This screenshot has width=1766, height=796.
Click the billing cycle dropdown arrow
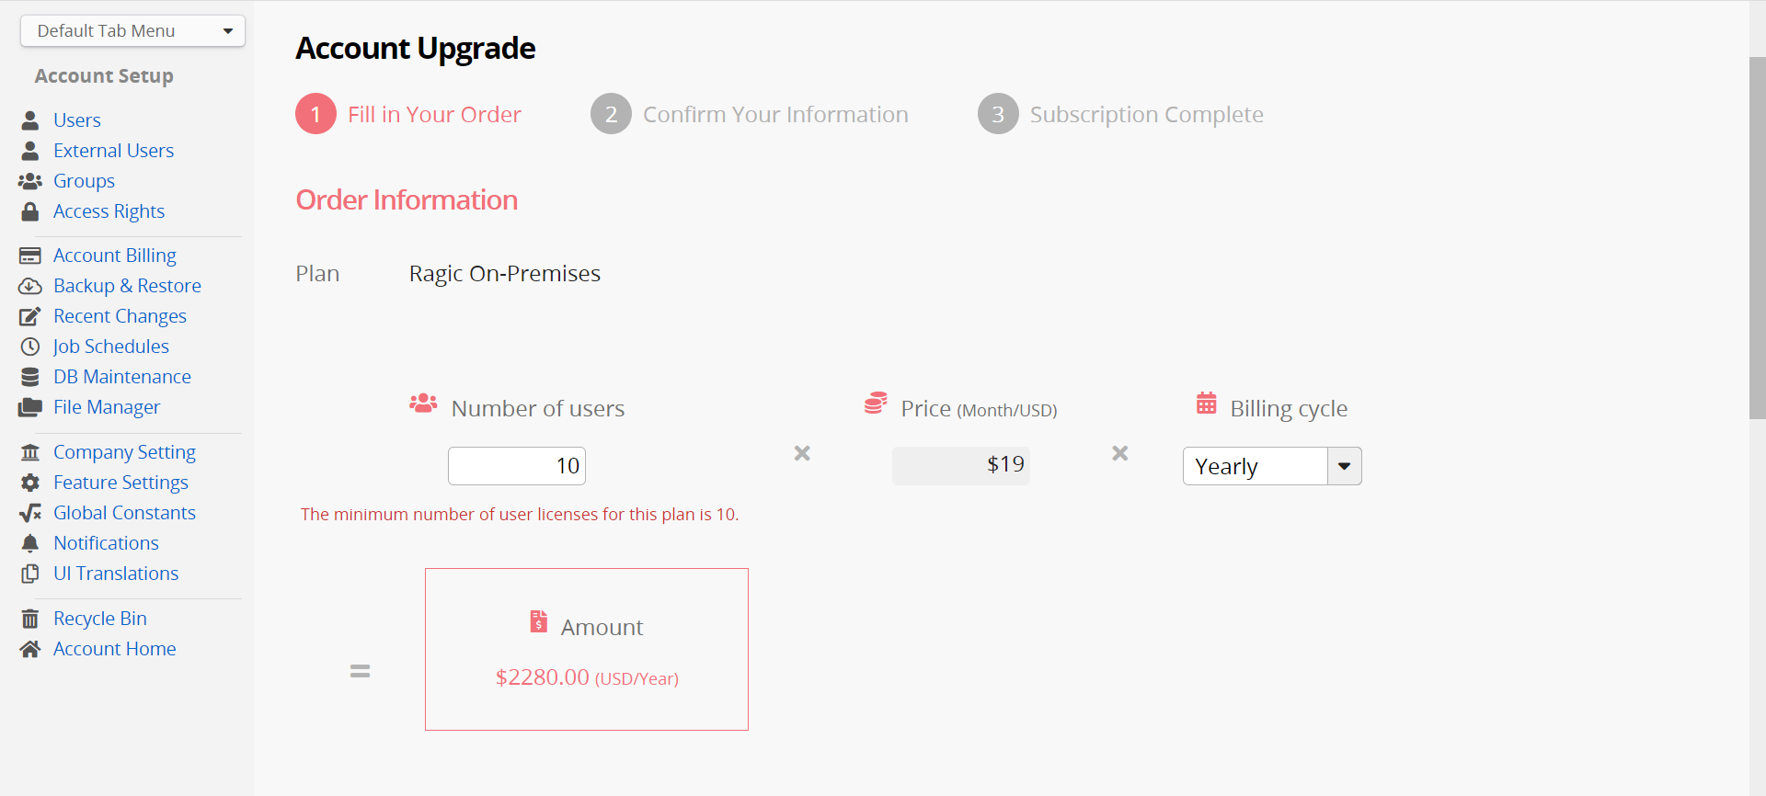tap(1345, 466)
